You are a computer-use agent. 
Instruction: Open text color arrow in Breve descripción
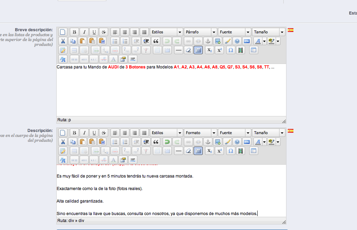[264, 41]
